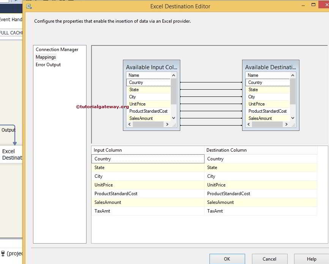Select Country in the Available Input Columns list
The image size is (329, 264).
144,82
